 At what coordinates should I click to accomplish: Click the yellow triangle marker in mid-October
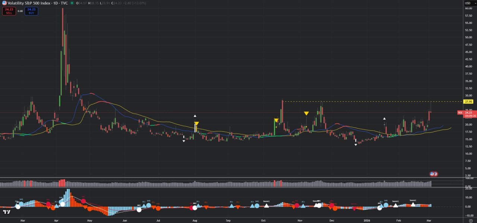point(276,120)
